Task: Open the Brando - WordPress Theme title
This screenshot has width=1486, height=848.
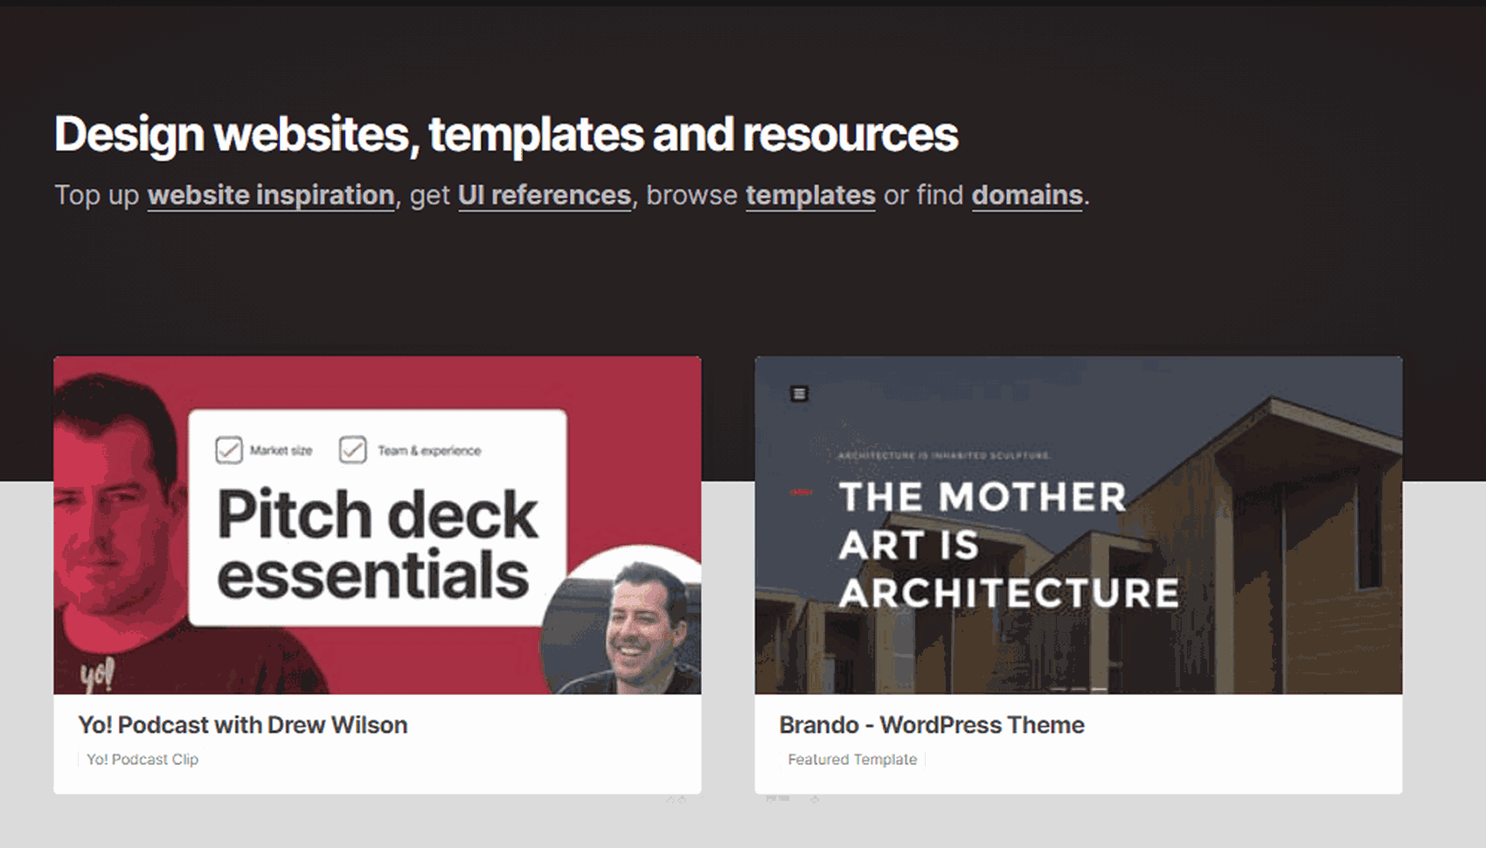Action: click(932, 725)
